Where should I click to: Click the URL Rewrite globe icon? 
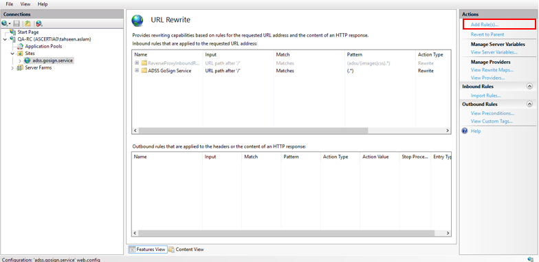(137, 21)
